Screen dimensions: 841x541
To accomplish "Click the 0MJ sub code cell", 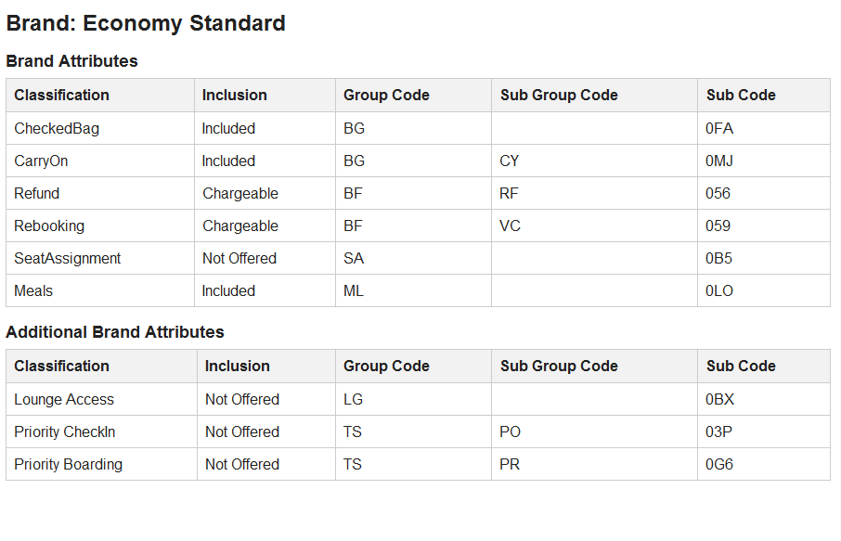I will pyautogui.click(x=719, y=161).
